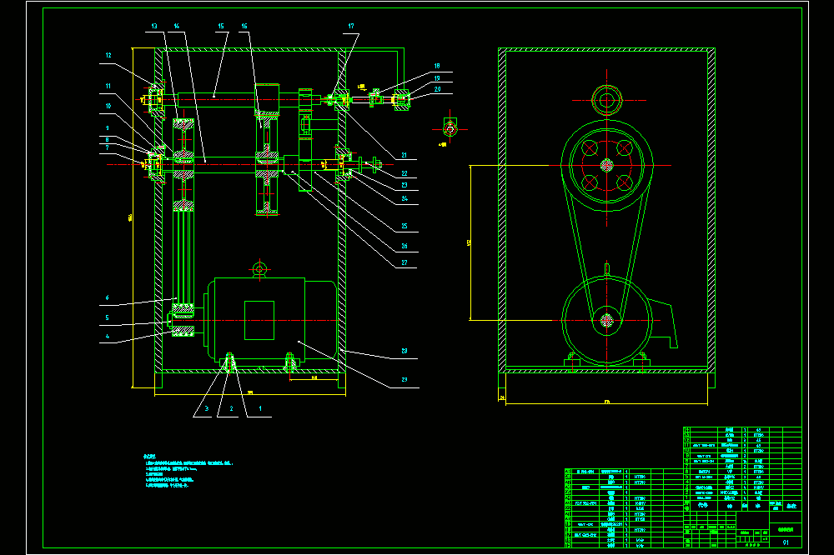Click the large belt pulley hub in side view
This screenshot has width=834, height=555.
607,165
